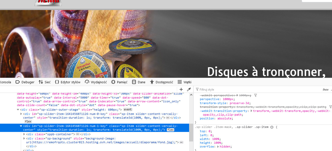Click filter icon beside overridden transition-property
This screenshot has width=332, height=151.
(330, 107)
